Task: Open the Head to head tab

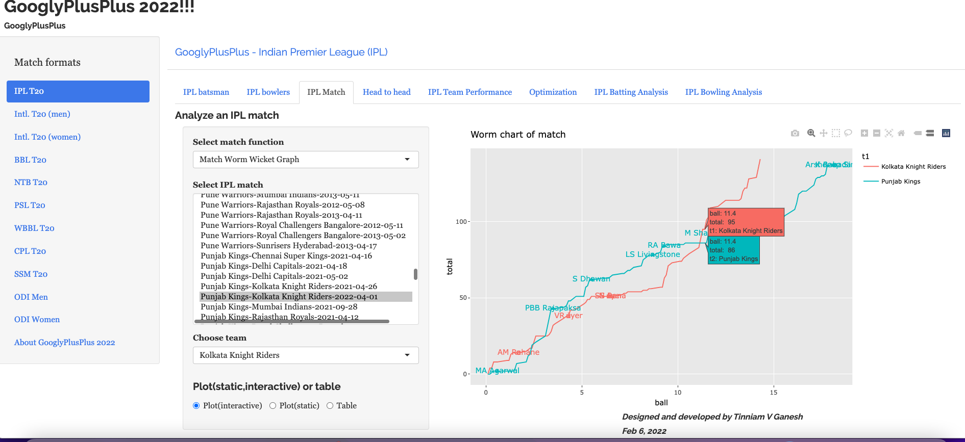Action: [386, 92]
